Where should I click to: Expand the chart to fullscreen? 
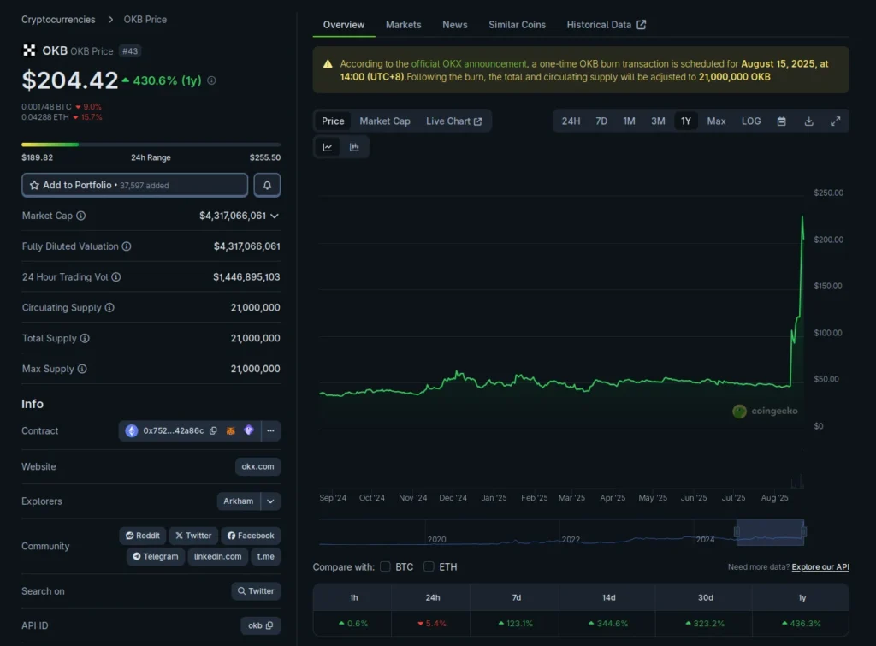point(835,121)
